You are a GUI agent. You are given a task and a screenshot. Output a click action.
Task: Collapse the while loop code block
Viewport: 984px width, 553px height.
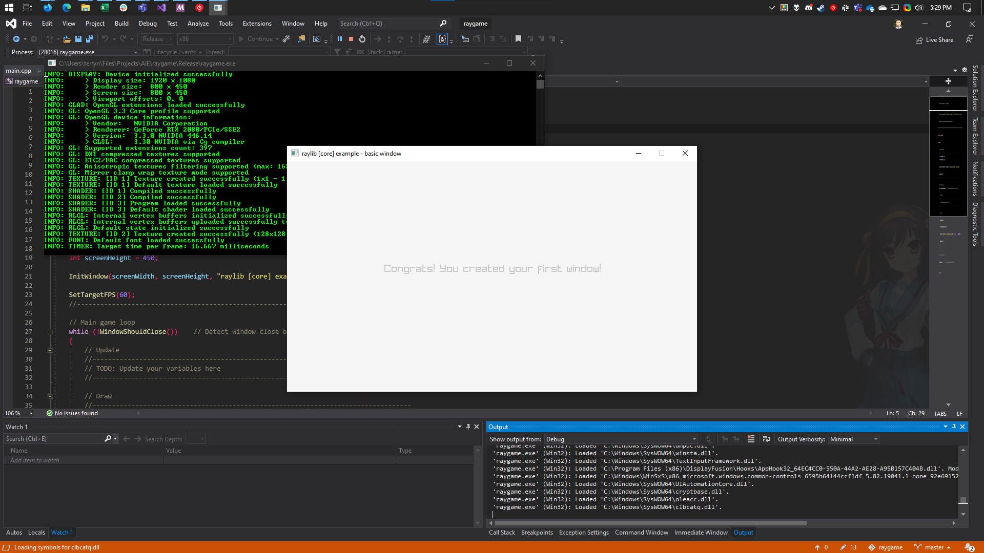pos(50,332)
